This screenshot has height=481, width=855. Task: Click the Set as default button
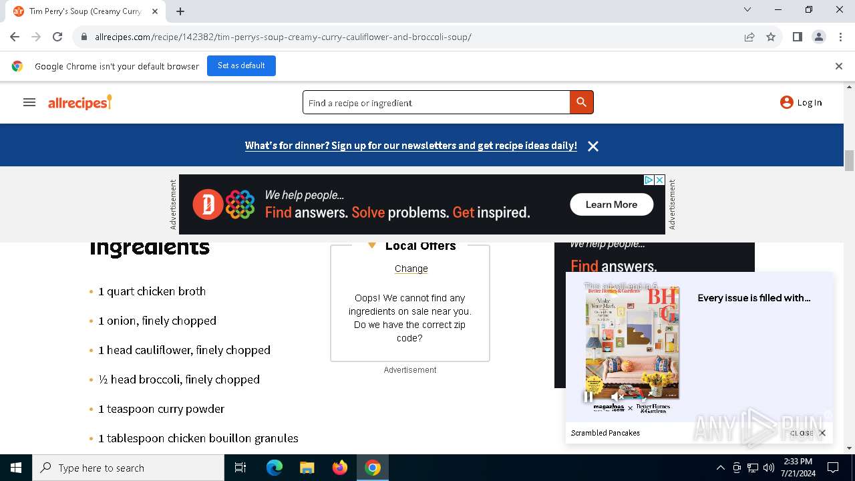241,65
